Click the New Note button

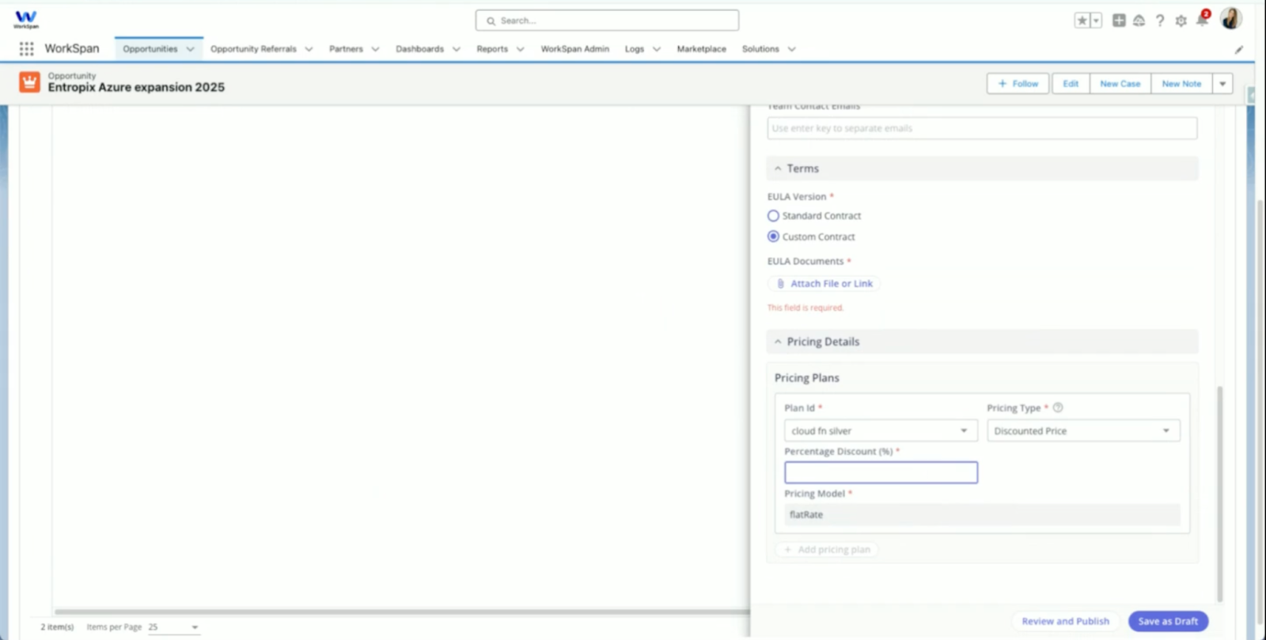point(1181,83)
